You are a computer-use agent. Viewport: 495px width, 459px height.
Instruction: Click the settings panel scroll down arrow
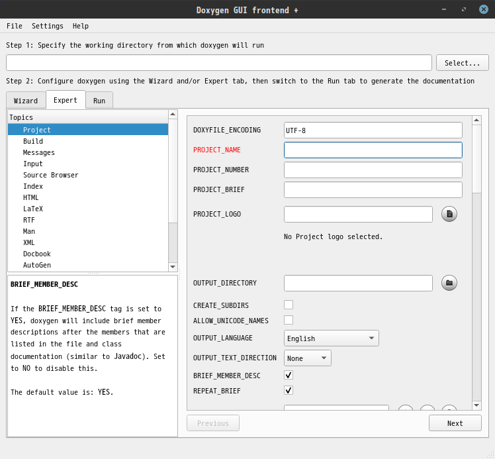click(x=476, y=405)
